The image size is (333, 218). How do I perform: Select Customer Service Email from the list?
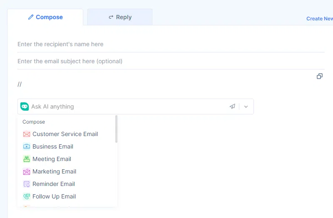(x=65, y=134)
